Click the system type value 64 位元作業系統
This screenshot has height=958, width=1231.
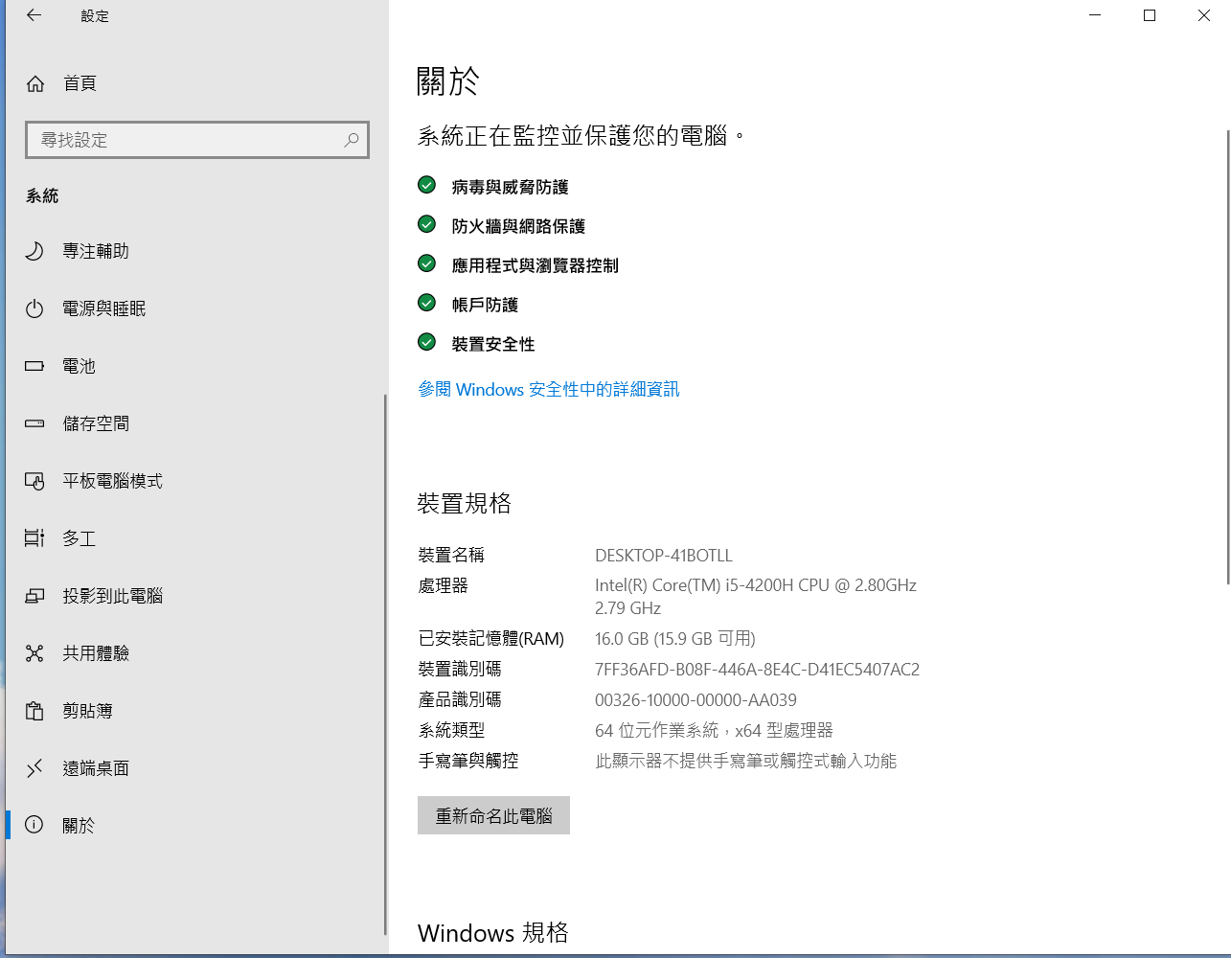point(715,731)
